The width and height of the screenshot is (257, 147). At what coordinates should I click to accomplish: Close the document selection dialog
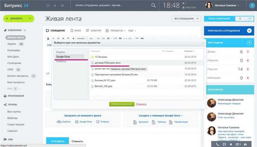point(203,43)
